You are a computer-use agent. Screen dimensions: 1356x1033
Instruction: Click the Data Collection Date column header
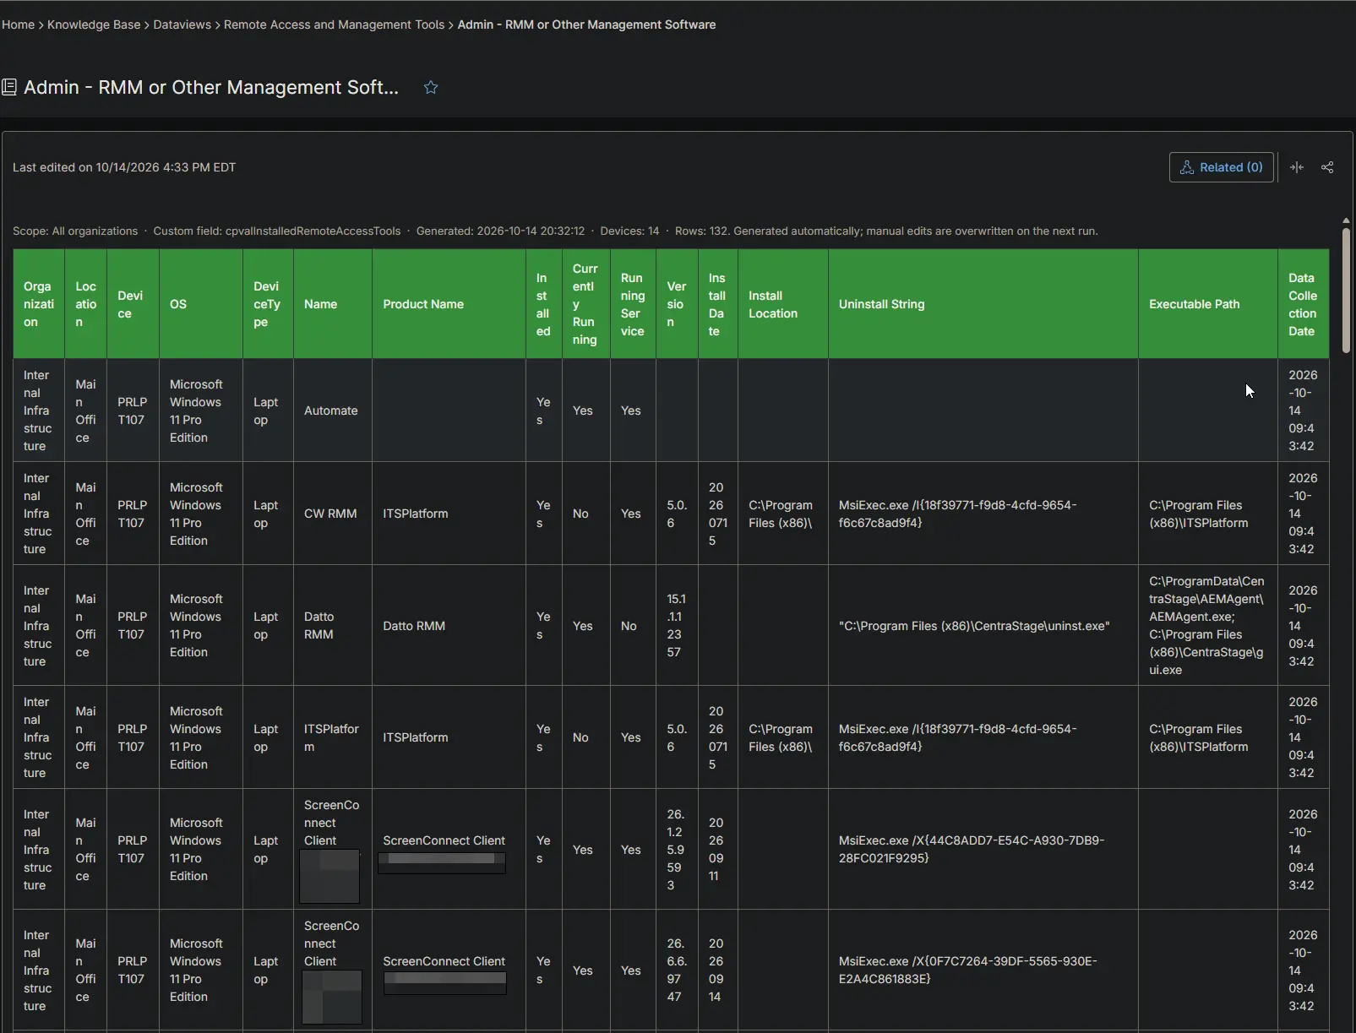coord(1303,304)
